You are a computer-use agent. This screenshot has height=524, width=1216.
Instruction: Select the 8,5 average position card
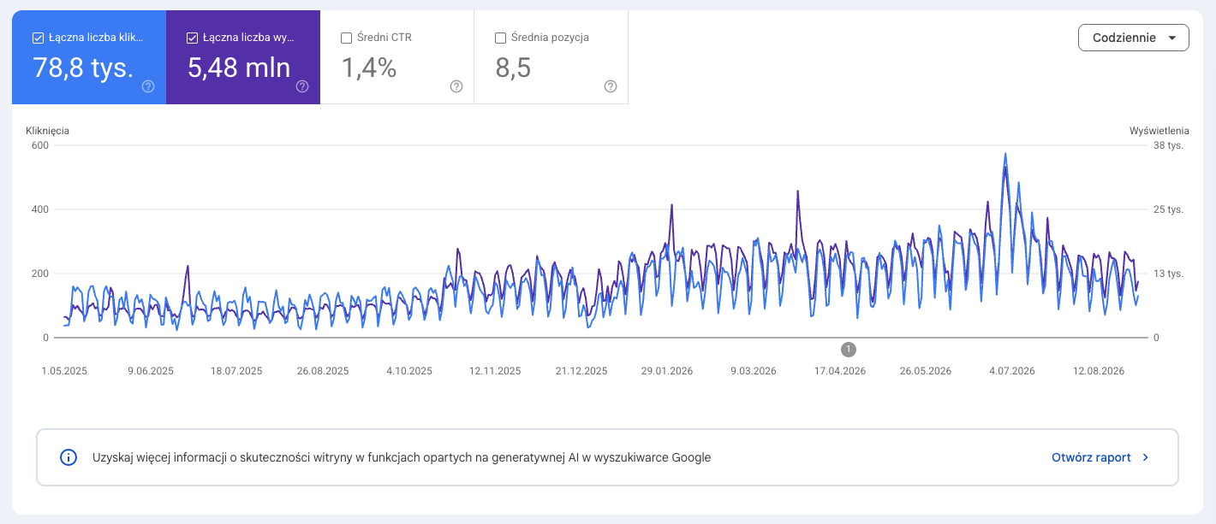[x=551, y=57]
